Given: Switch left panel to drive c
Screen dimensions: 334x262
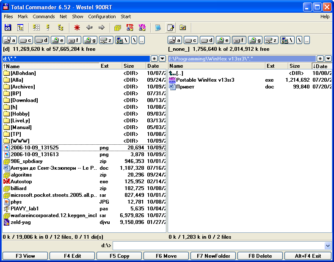Looking at the screenshot, I should (x=26, y=40).
